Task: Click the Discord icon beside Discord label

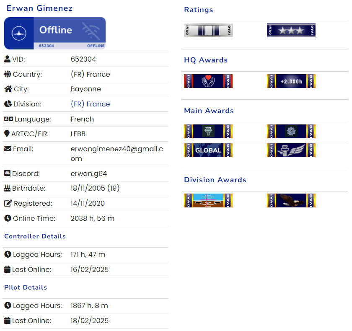Action: pos(7,173)
